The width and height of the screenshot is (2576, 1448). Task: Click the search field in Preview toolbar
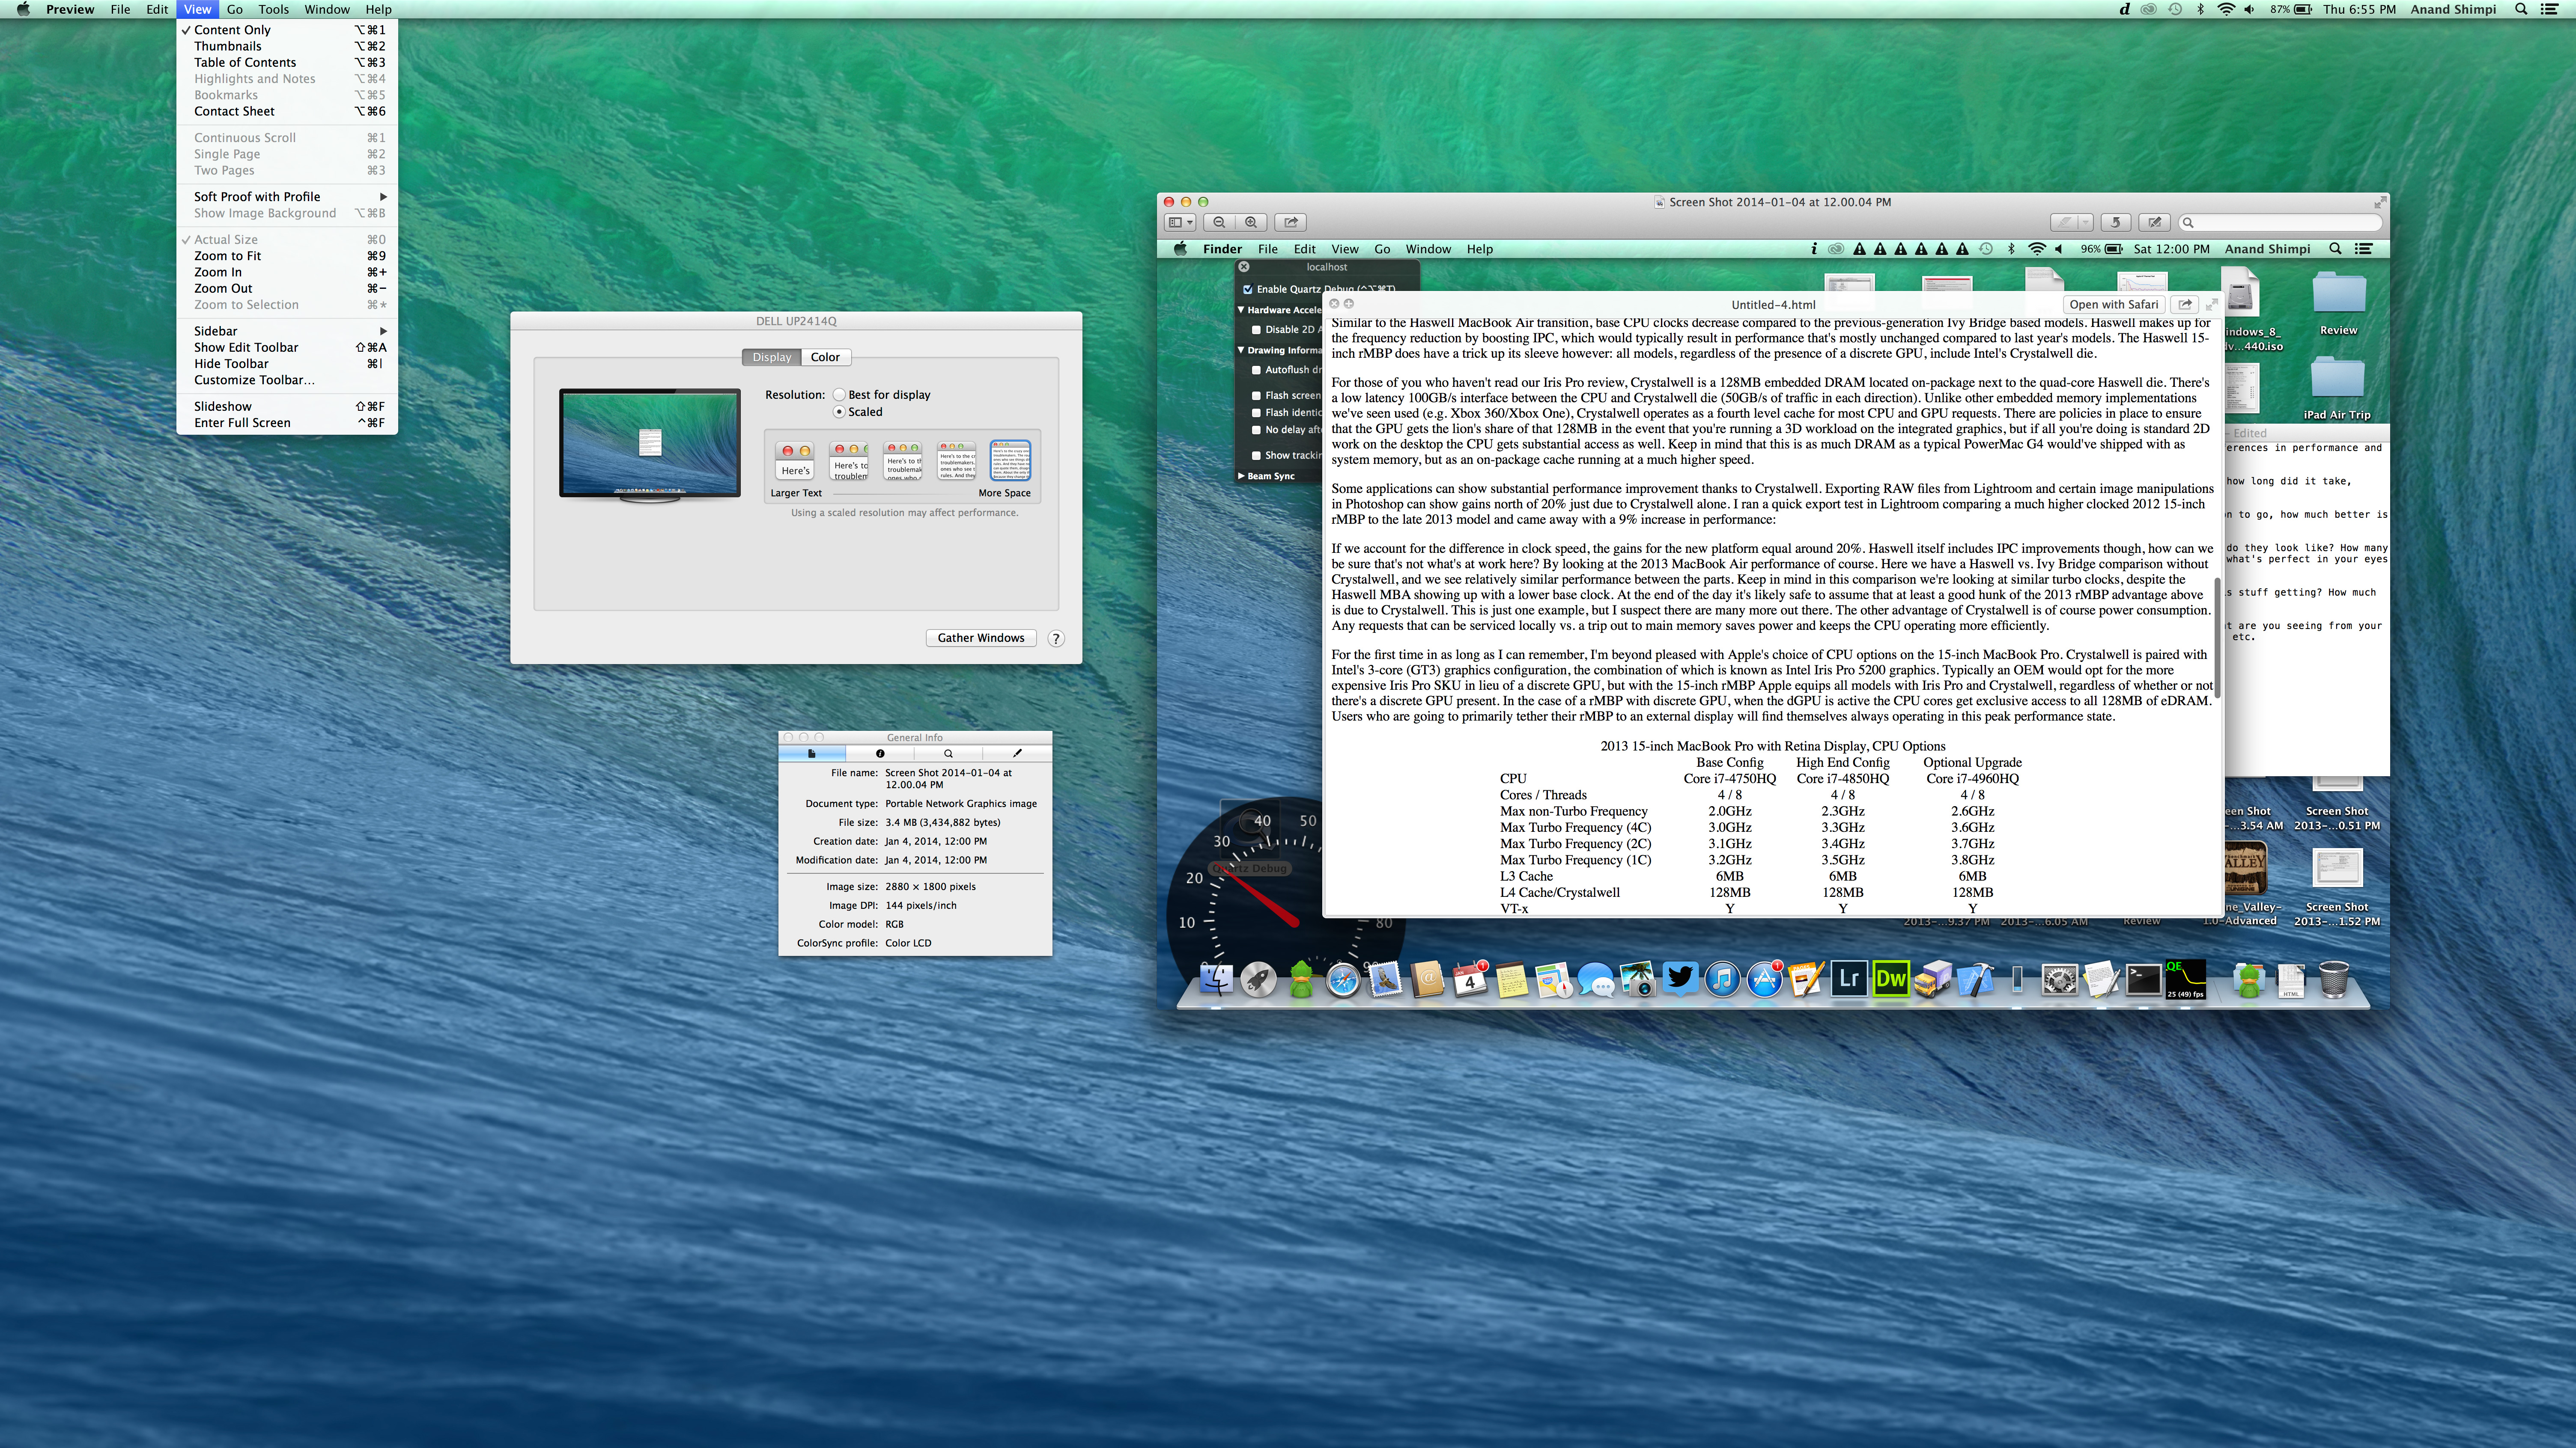(x=2280, y=223)
